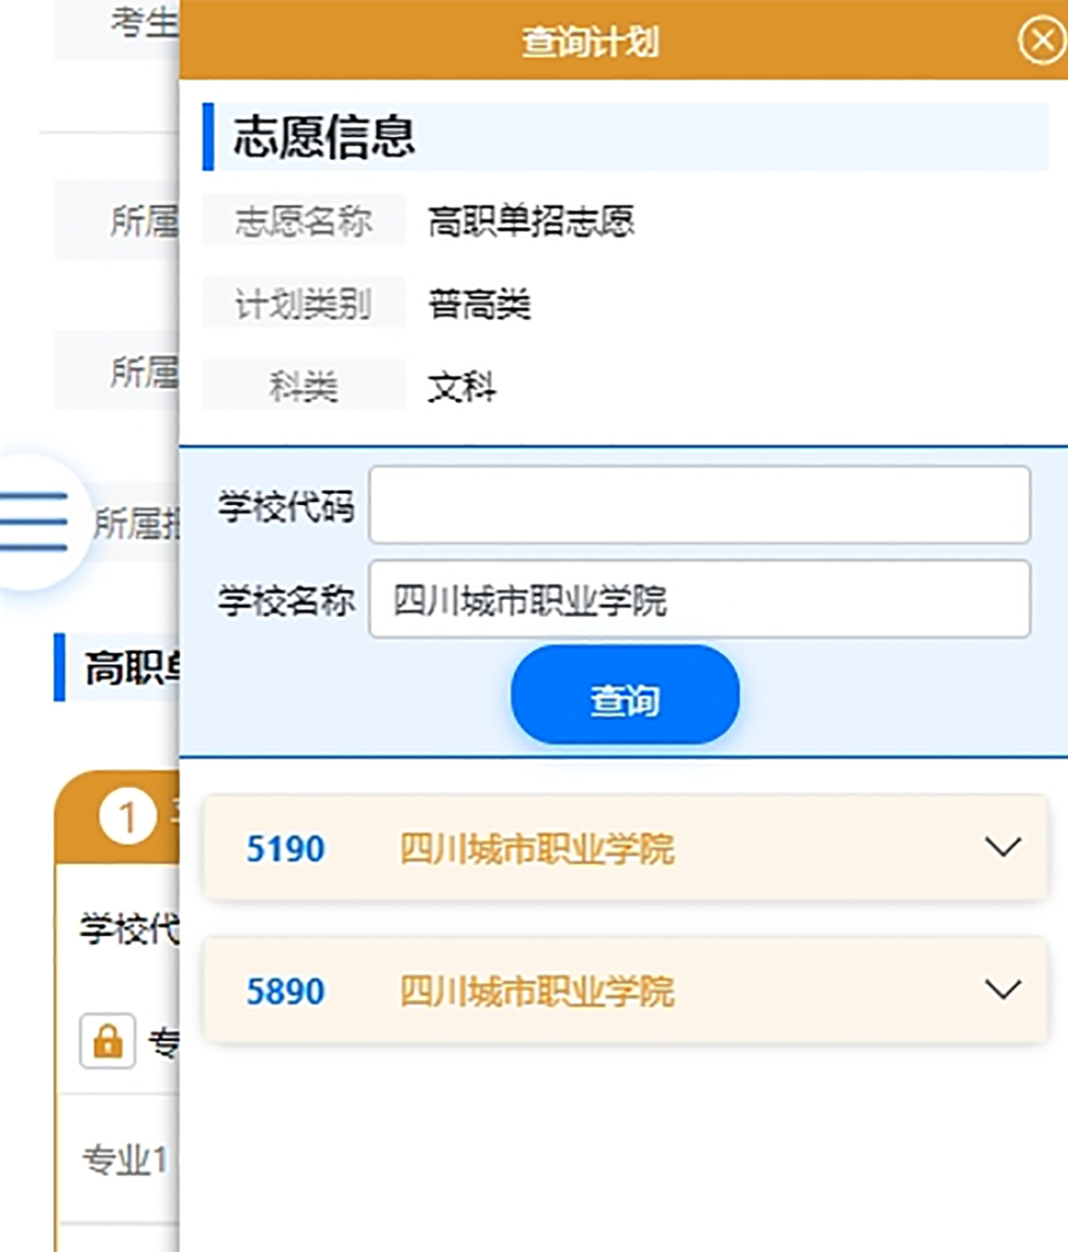Click the circled number 1 badge

pyautogui.click(x=127, y=818)
